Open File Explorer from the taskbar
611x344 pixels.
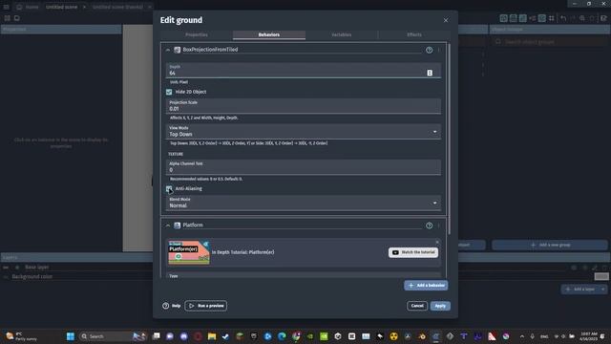click(212, 336)
